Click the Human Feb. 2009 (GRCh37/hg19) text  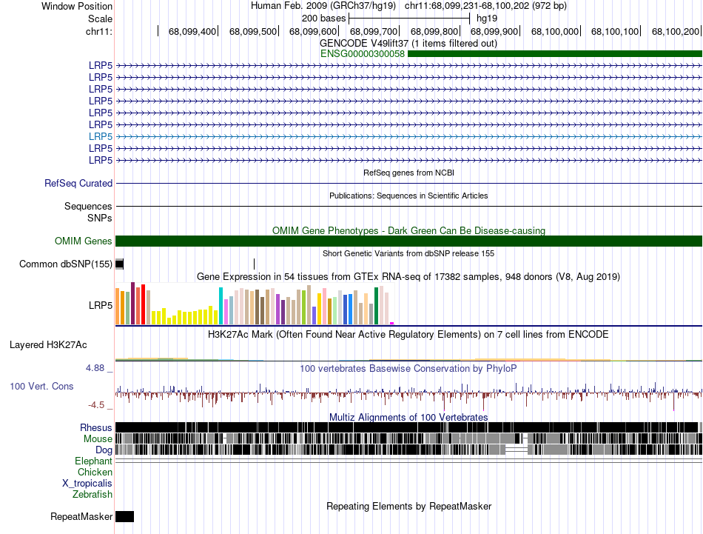point(323,6)
